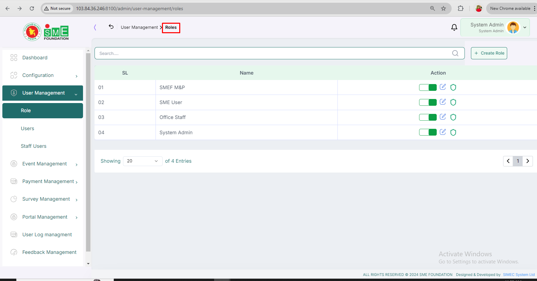Click the Survey Management pie icon
Screen dimensions: 537x281
click(x=14, y=199)
